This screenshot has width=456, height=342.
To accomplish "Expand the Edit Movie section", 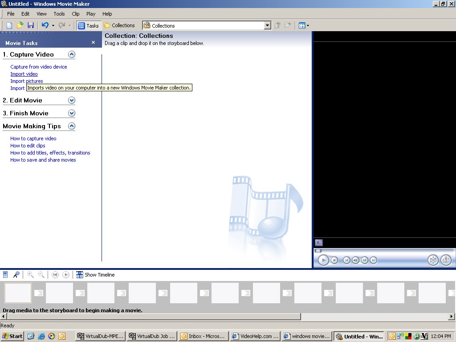I will pyautogui.click(x=72, y=100).
